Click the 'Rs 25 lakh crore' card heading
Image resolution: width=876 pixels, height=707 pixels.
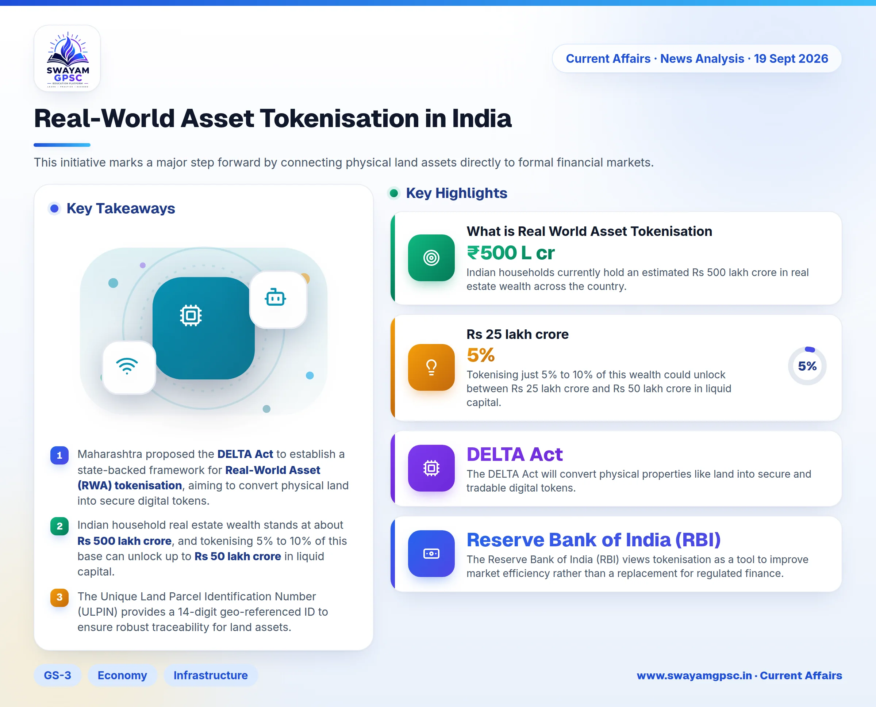pyautogui.click(x=517, y=335)
